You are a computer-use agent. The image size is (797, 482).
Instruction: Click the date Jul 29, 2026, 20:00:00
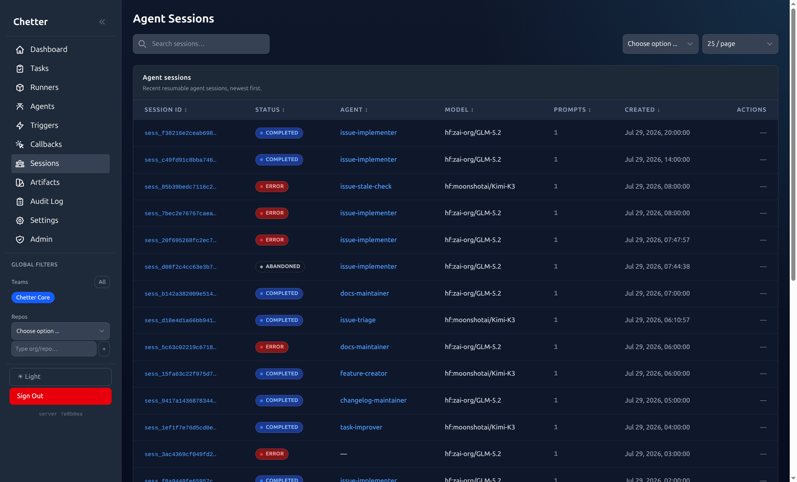coord(657,133)
